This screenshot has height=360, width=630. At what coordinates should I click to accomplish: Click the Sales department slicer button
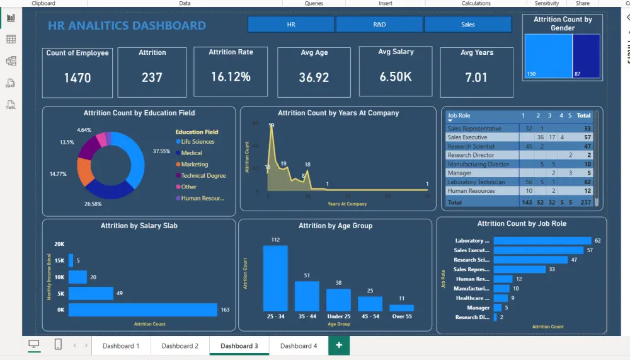tap(467, 25)
